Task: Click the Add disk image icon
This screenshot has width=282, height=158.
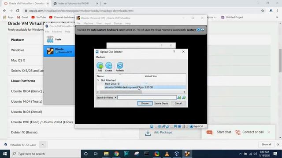Action: tap(100, 67)
